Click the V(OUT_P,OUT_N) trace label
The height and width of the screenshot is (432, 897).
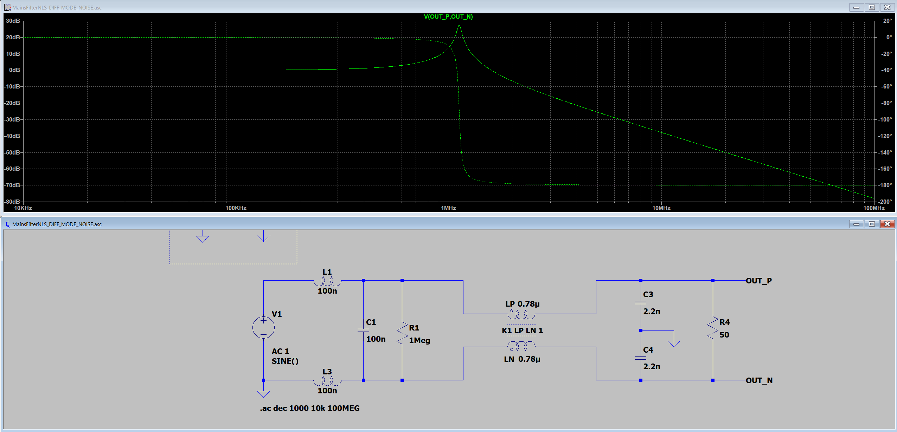(x=448, y=17)
